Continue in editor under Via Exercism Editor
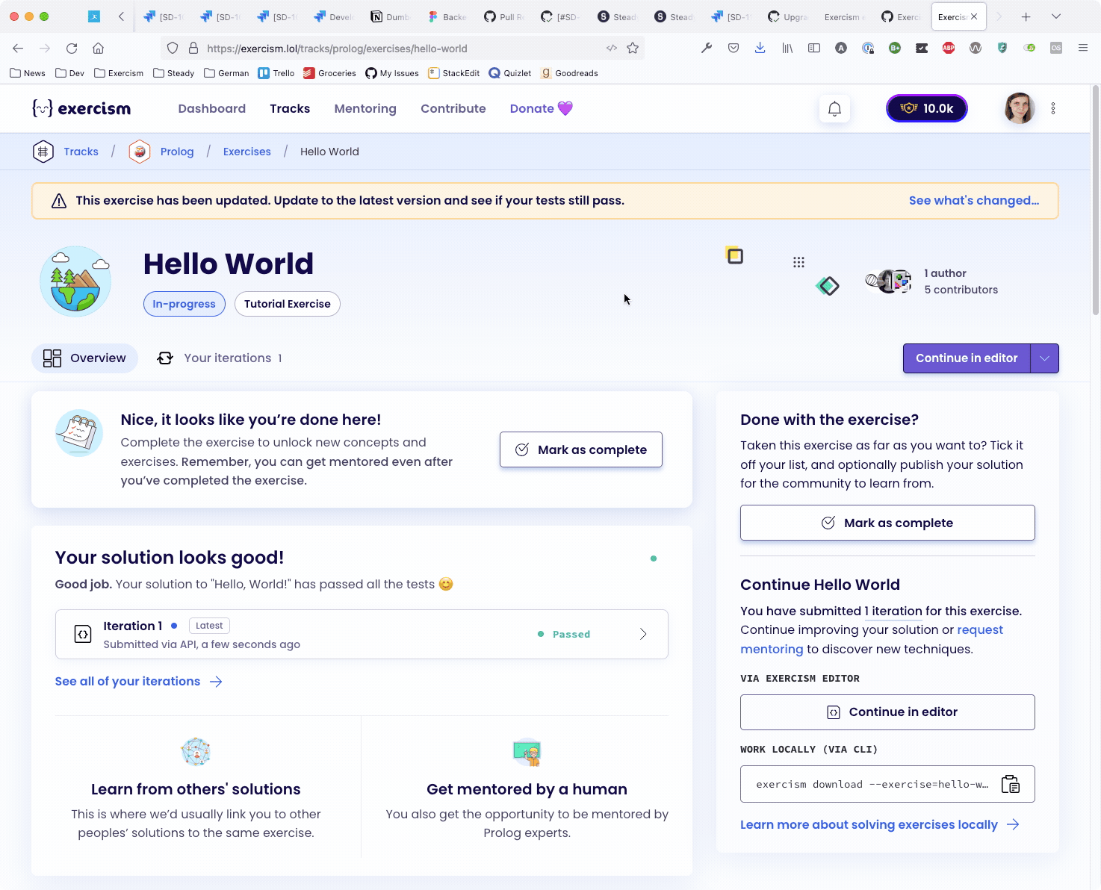Screen dimensions: 1101x890 click(x=887, y=712)
